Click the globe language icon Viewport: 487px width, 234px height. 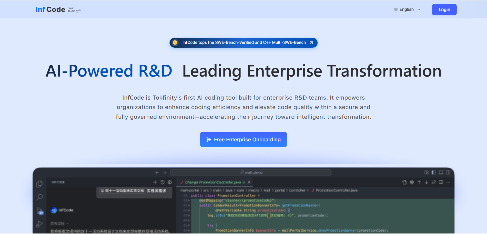pos(396,9)
